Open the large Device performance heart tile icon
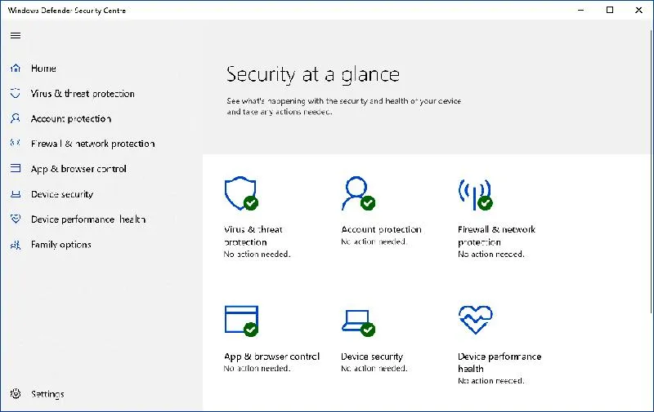Screen dimensions: 654x412 pyautogui.click(x=476, y=320)
